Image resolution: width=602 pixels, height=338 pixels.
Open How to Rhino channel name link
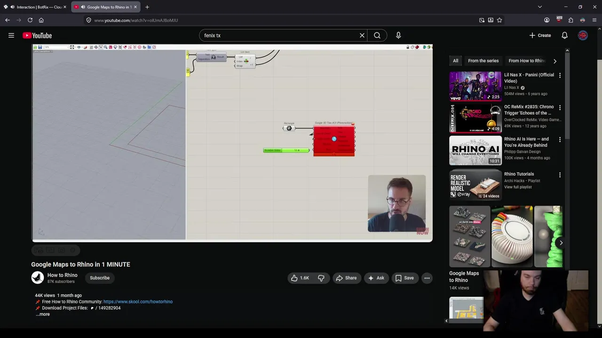coord(62,275)
